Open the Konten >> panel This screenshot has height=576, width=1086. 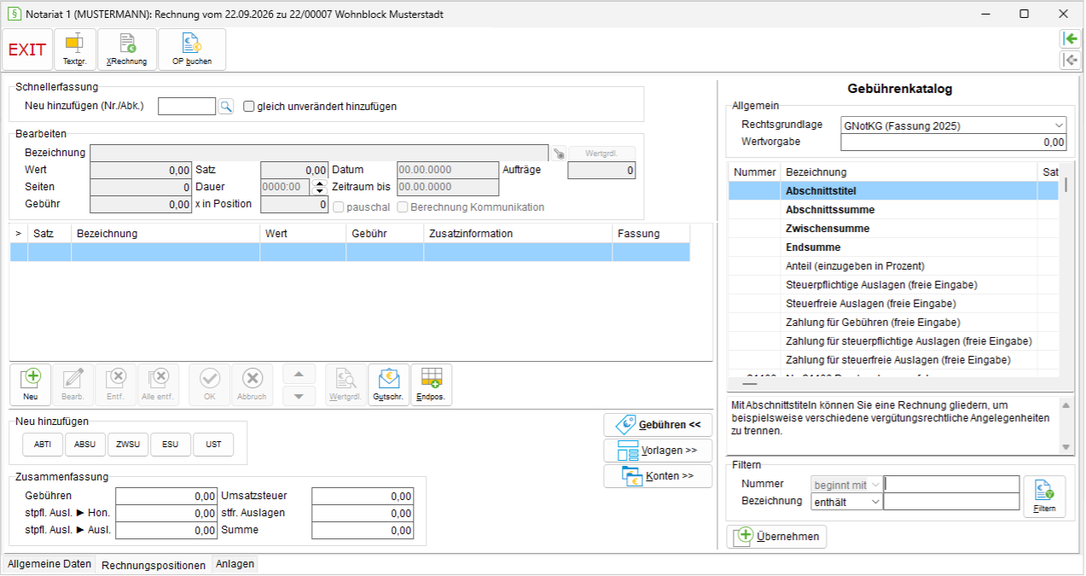(x=658, y=476)
